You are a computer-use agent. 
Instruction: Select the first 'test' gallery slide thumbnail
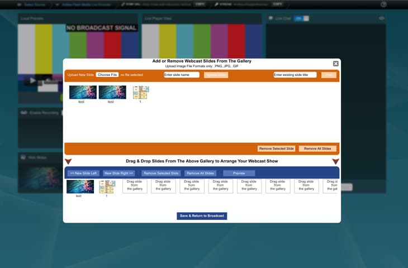pyautogui.click(x=83, y=92)
